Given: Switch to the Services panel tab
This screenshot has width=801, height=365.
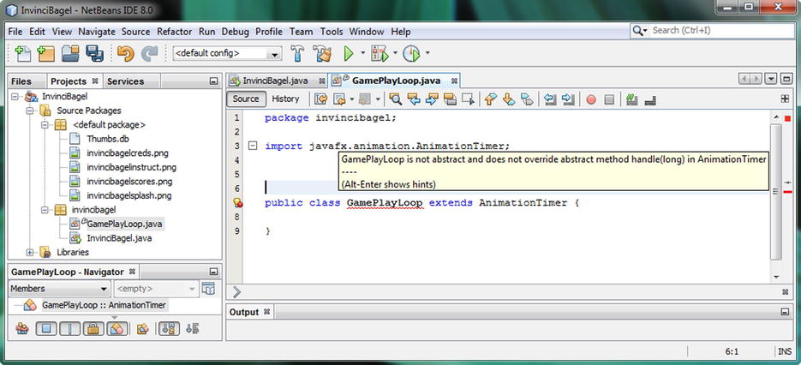Looking at the screenshot, I should (x=125, y=81).
